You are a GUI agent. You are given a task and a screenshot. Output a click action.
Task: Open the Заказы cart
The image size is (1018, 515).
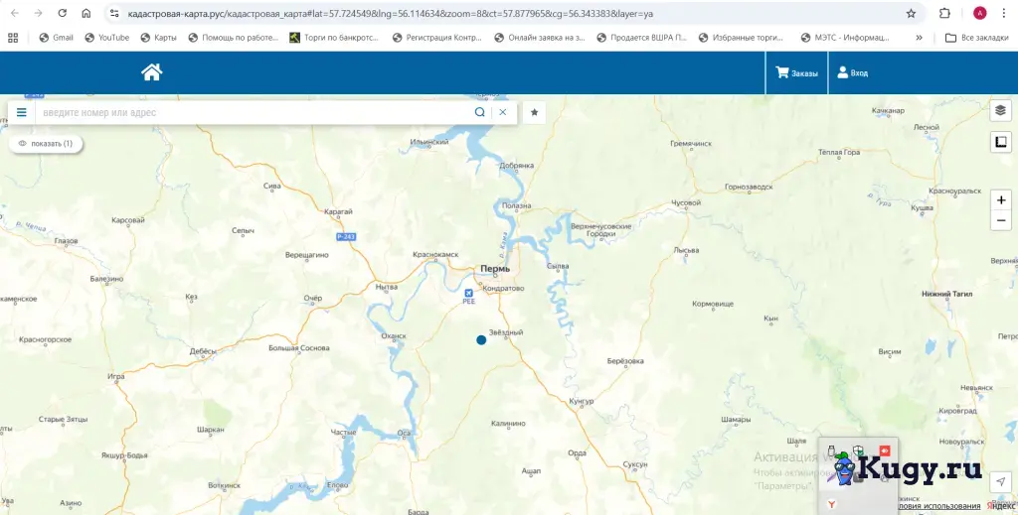pos(796,72)
